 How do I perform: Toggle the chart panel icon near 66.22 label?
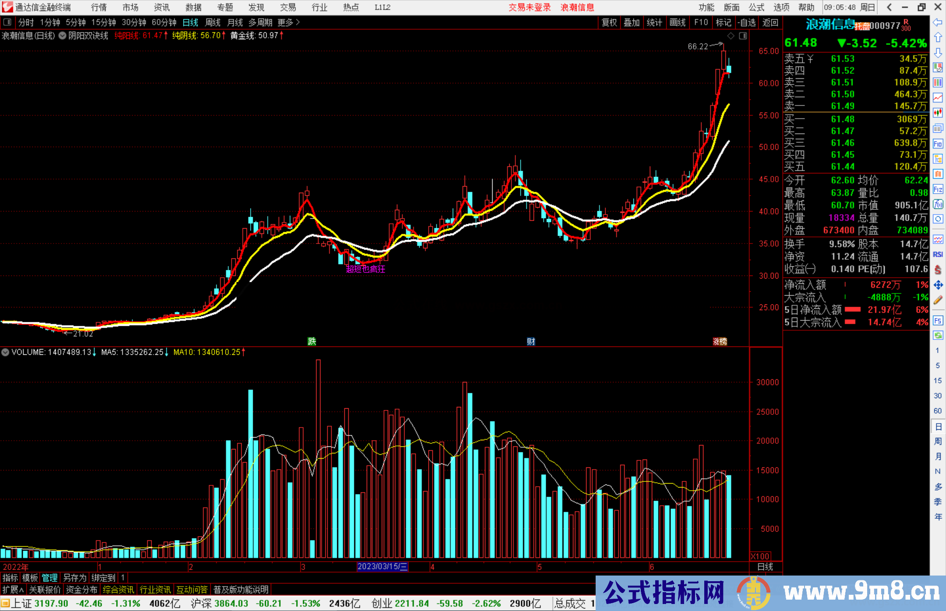tap(743, 36)
